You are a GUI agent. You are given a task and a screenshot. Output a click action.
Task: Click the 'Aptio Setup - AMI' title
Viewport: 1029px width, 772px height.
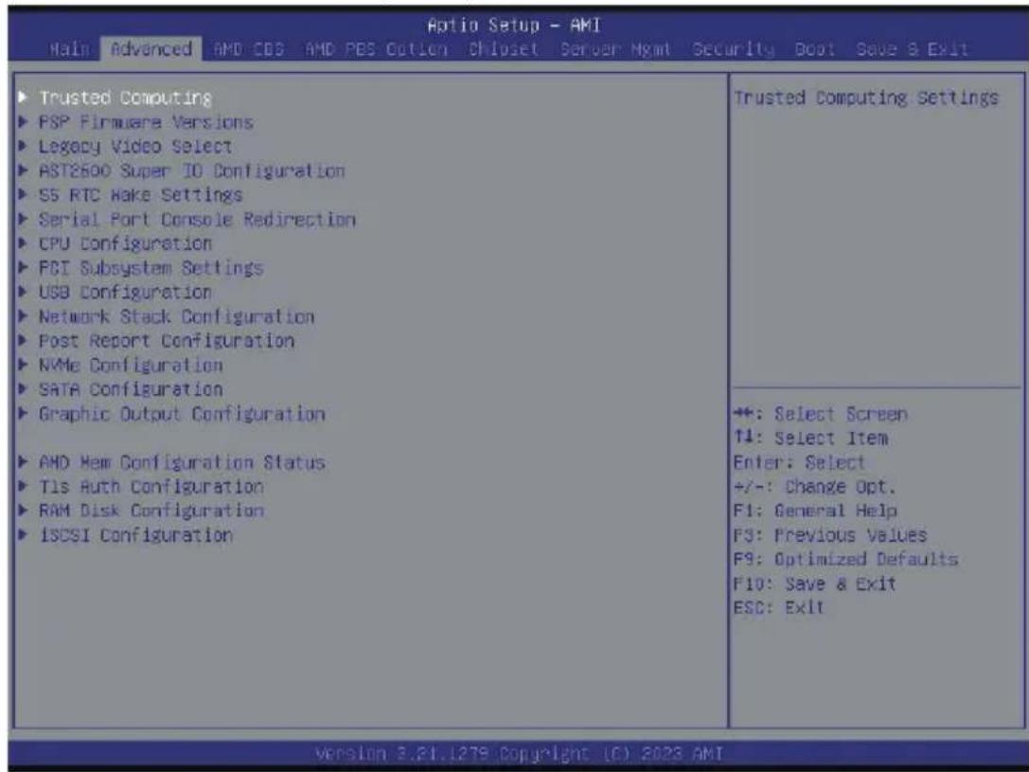click(514, 26)
